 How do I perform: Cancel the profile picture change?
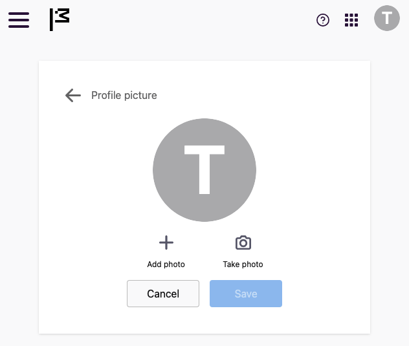click(x=163, y=294)
